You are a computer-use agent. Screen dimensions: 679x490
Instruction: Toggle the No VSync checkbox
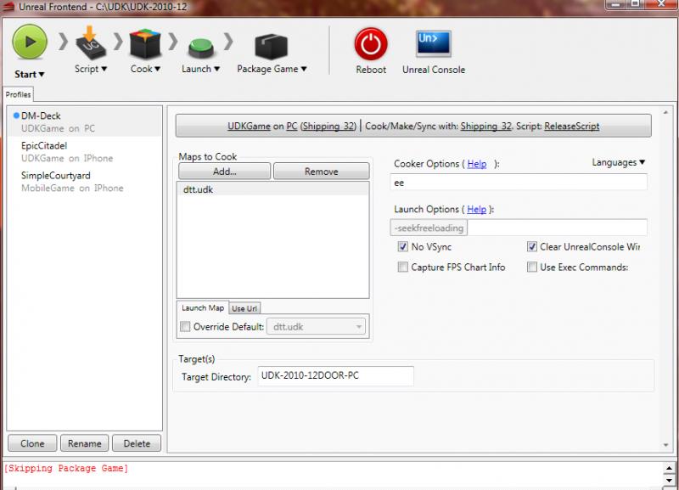click(402, 246)
